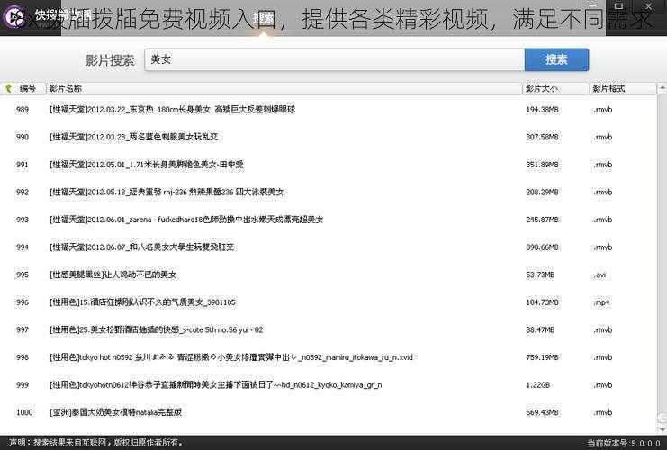Image resolution: width=667 pixels, height=450 pixels.
Task: Select the row numbered 997
Action: coord(328,329)
